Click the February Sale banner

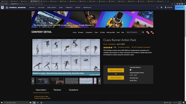[x=92, y=19]
